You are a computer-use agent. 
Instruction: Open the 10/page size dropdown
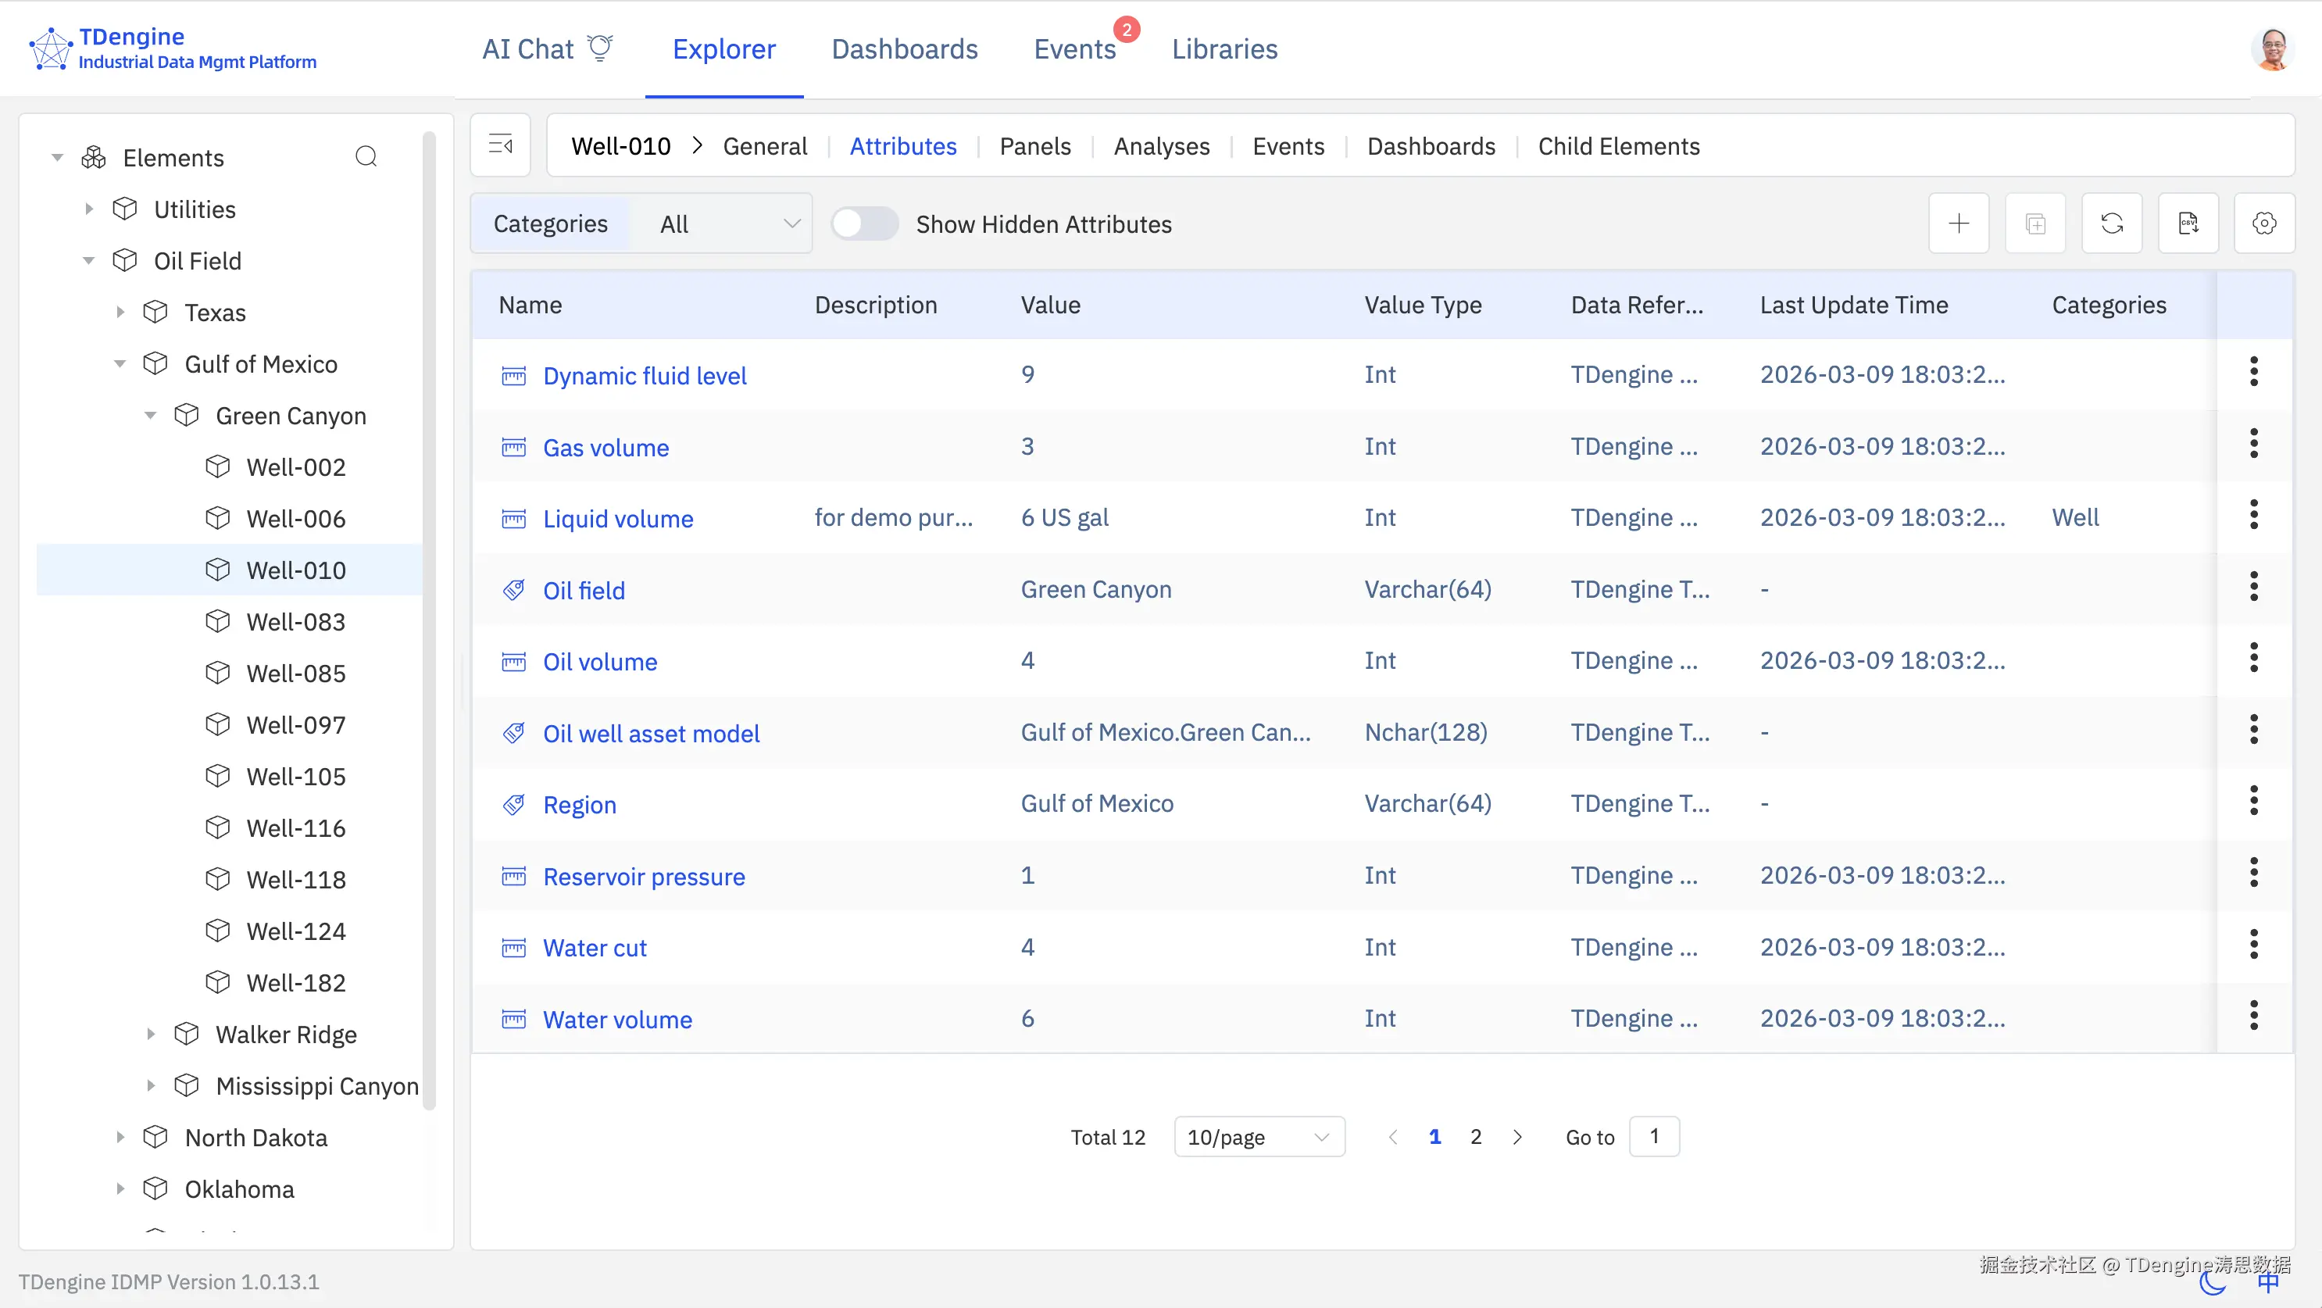click(x=1259, y=1137)
